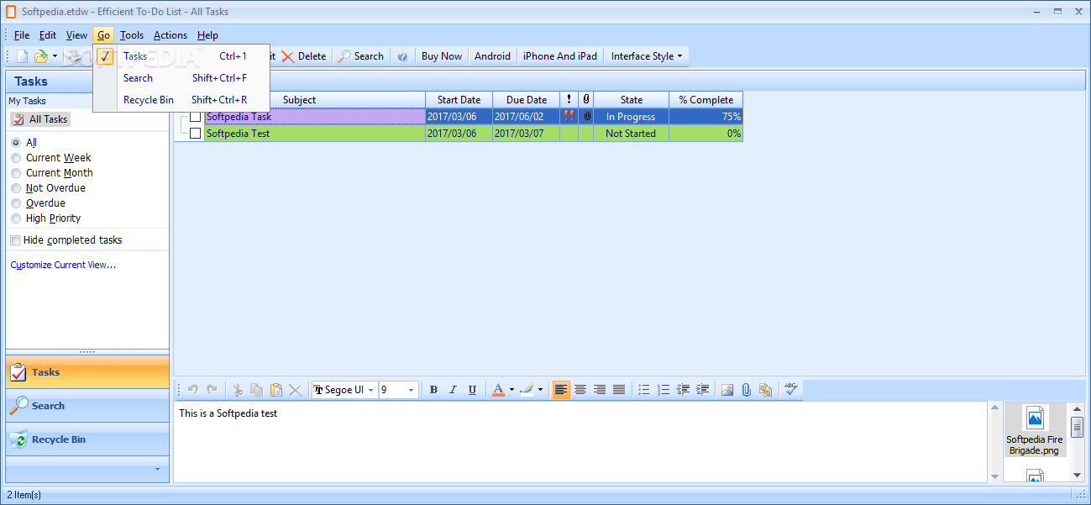
Task: Open the font color dropdown arrow
Action: coord(511,390)
